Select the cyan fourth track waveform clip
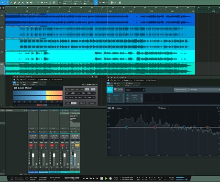Screen dimensions: 220x182 100,56
